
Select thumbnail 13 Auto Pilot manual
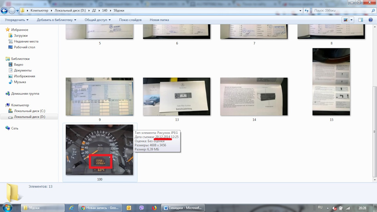point(177,97)
